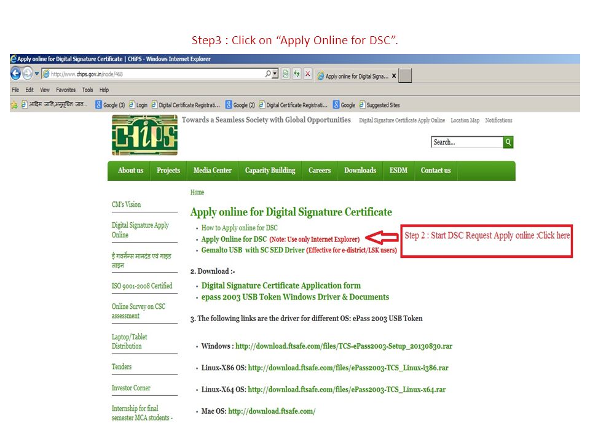Screen dimensions: 590x442
Task: Open ISO 9001-2008 Certified sidebar link
Action: click(142, 285)
